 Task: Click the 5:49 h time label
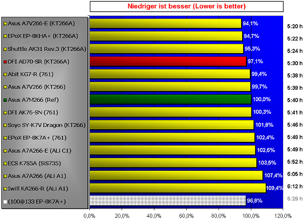point(295,149)
